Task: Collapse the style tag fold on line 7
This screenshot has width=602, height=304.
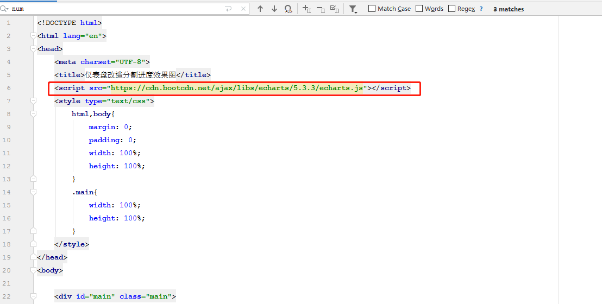Action: [x=33, y=101]
